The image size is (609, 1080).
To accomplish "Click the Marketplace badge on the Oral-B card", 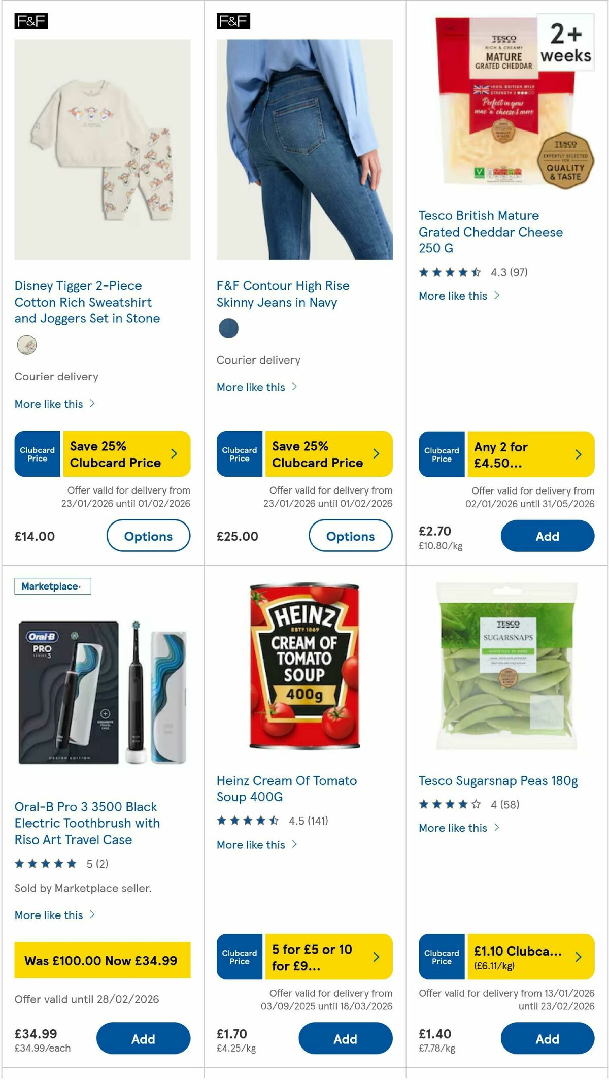I will (x=53, y=586).
